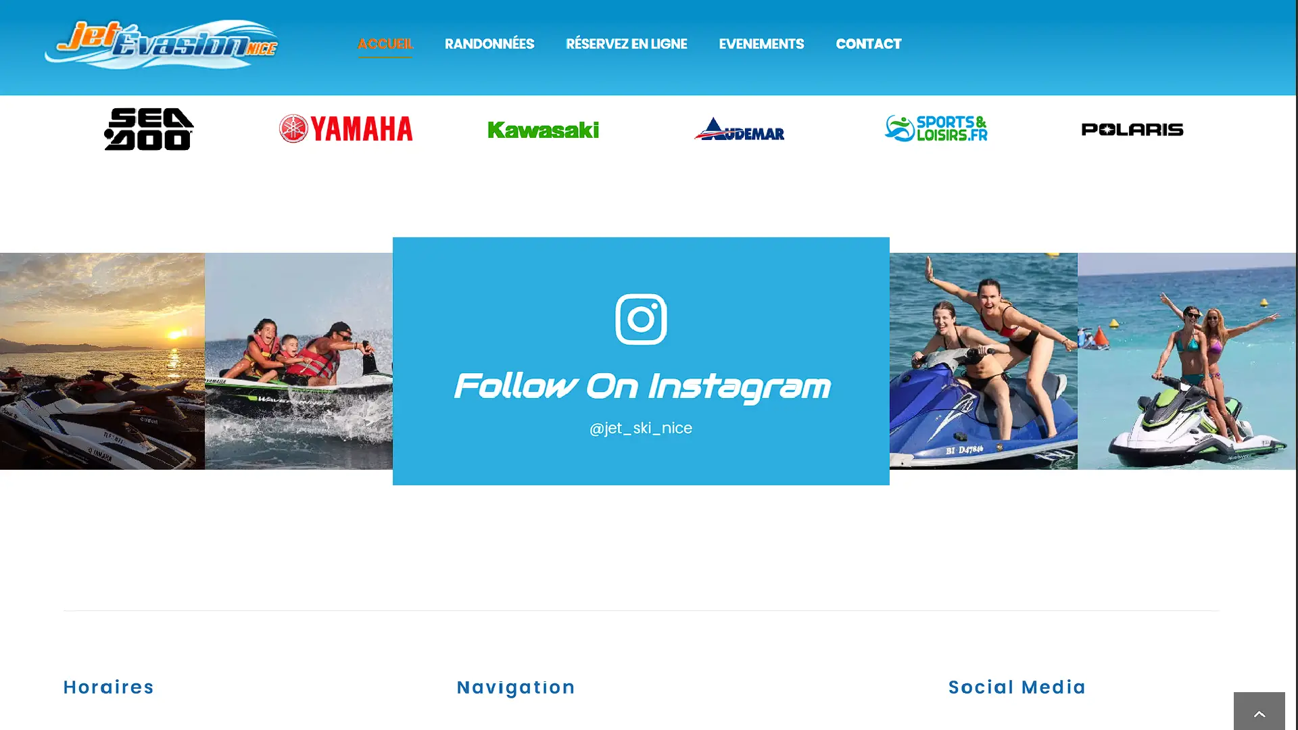Open the @jet_ski_nice Instagram handle link
This screenshot has height=730, width=1298.
[x=641, y=428]
